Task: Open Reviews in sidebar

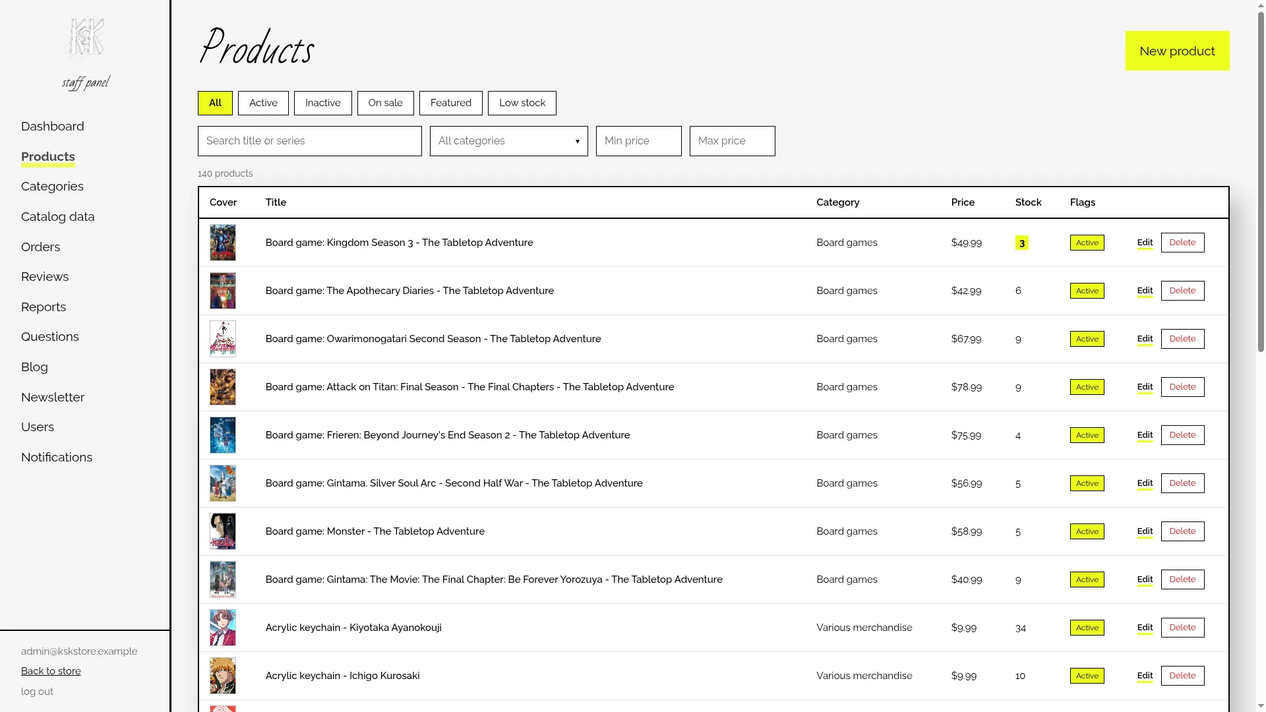Action: [x=45, y=277]
